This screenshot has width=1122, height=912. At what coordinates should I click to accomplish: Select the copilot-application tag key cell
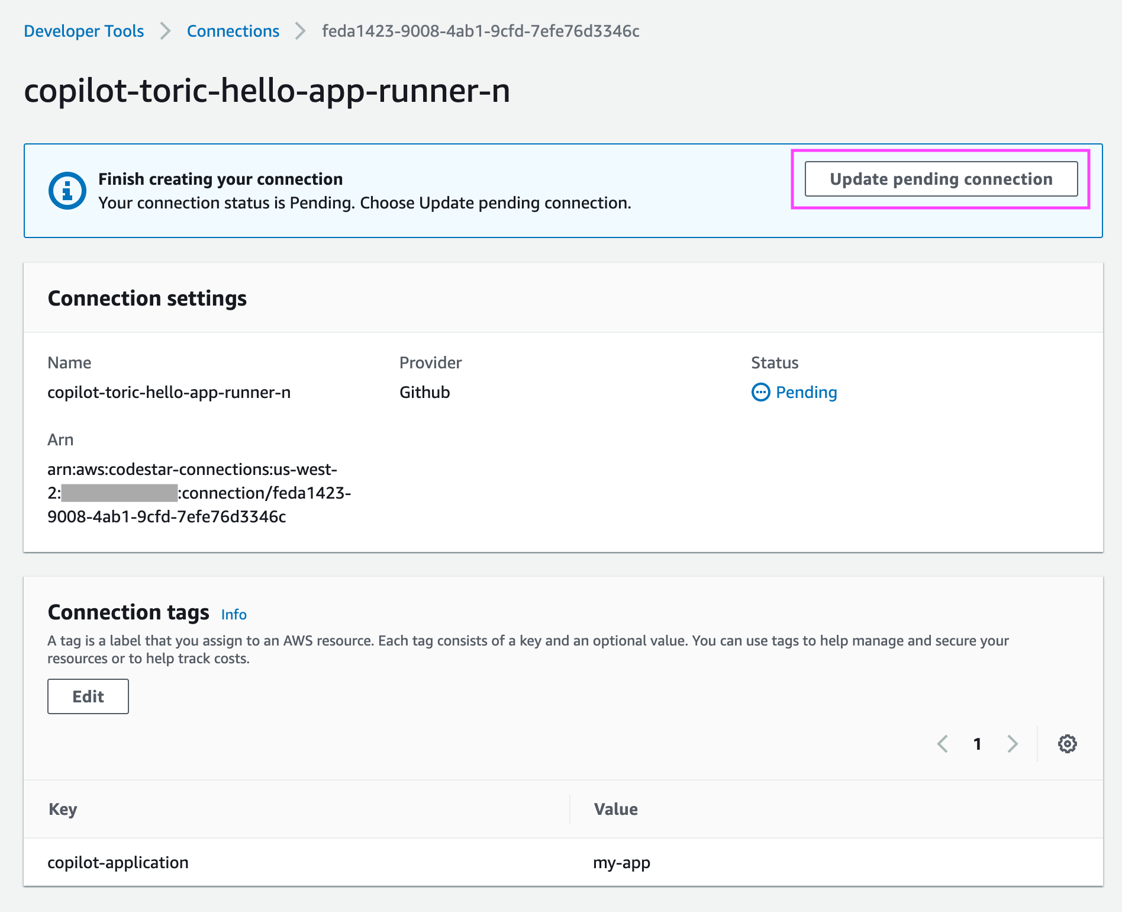(x=118, y=862)
